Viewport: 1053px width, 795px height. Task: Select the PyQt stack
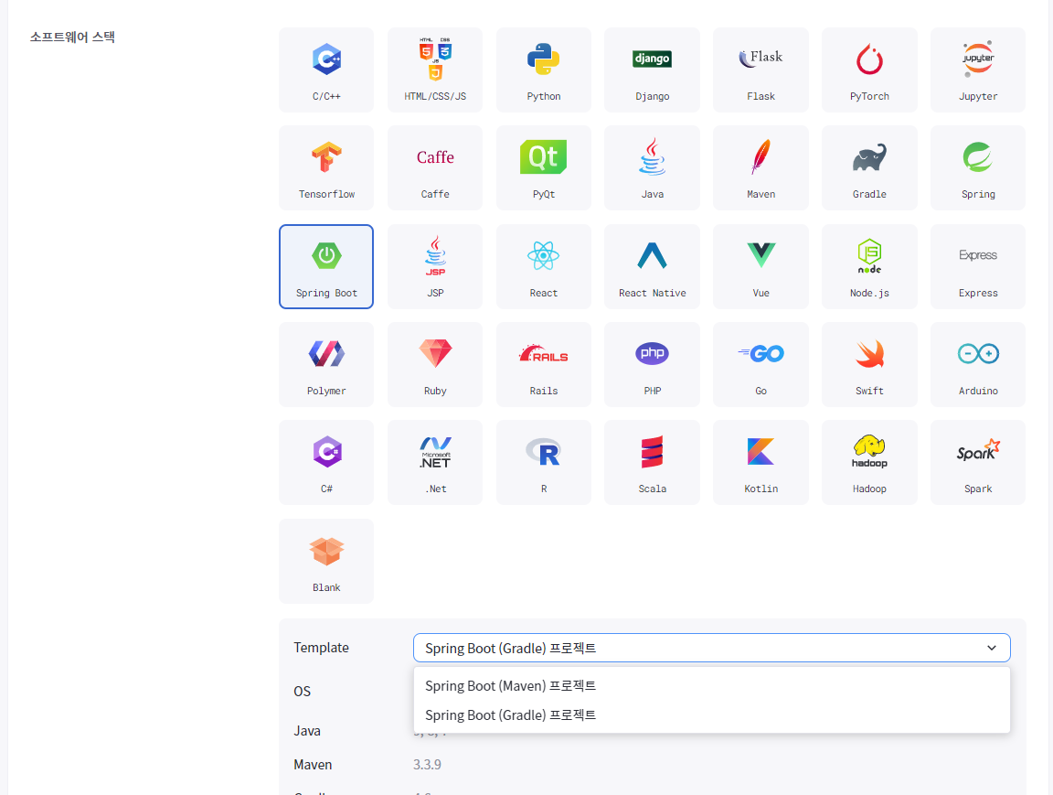point(544,168)
